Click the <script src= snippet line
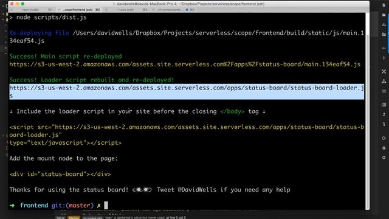The image size is (389, 219). (187, 131)
